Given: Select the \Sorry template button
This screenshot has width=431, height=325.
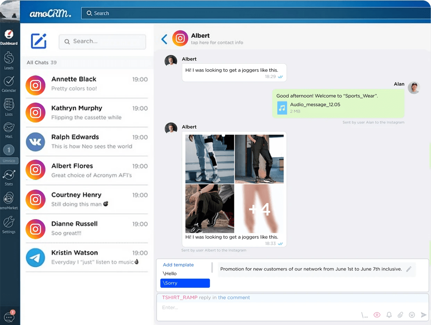Looking at the screenshot, I should click(185, 283).
